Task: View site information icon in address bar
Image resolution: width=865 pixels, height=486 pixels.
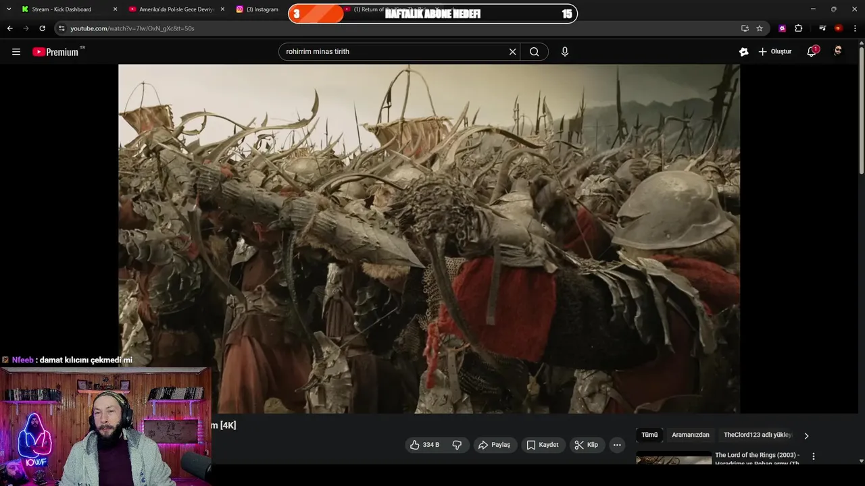Action: coord(61,28)
